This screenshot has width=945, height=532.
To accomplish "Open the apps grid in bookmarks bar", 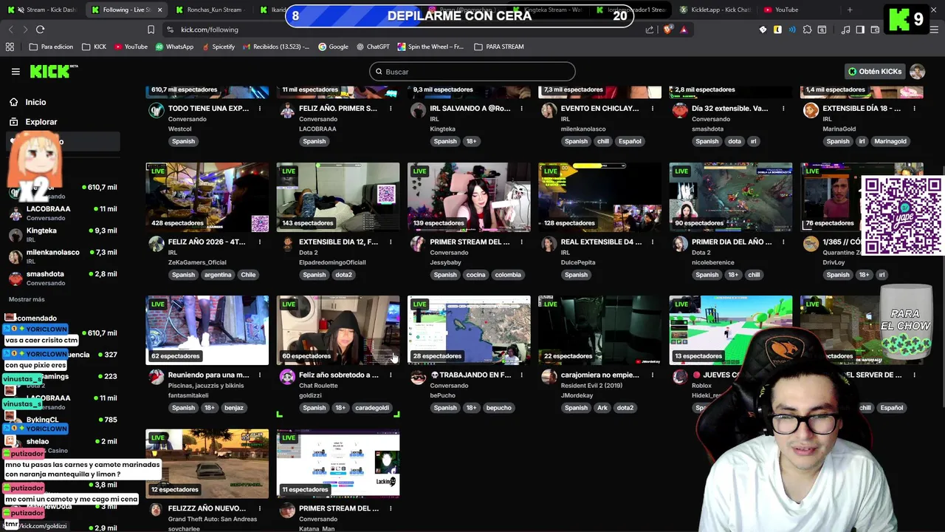I will [10, 47].
